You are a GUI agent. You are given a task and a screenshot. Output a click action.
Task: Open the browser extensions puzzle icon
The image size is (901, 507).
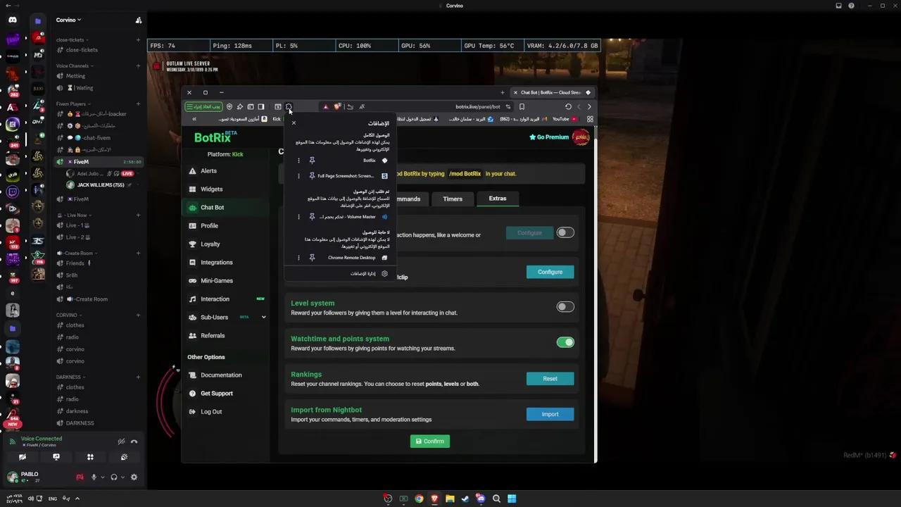click(289, 106)
